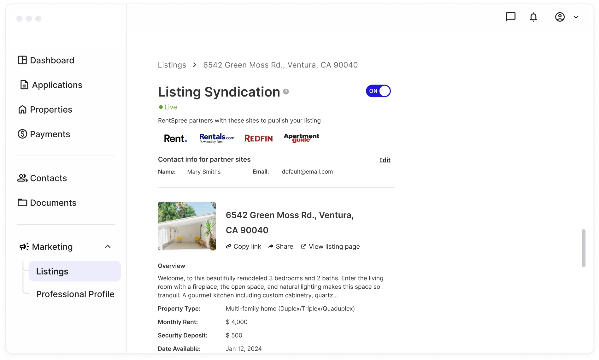Collapse the Marketing section
The width and height of the screenshot is (599, 360).
pyautogui.click(x=108, y=246)
